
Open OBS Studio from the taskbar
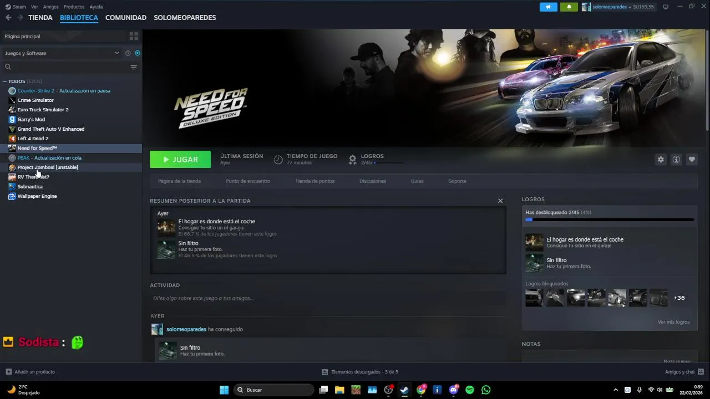tap(388, 390)
